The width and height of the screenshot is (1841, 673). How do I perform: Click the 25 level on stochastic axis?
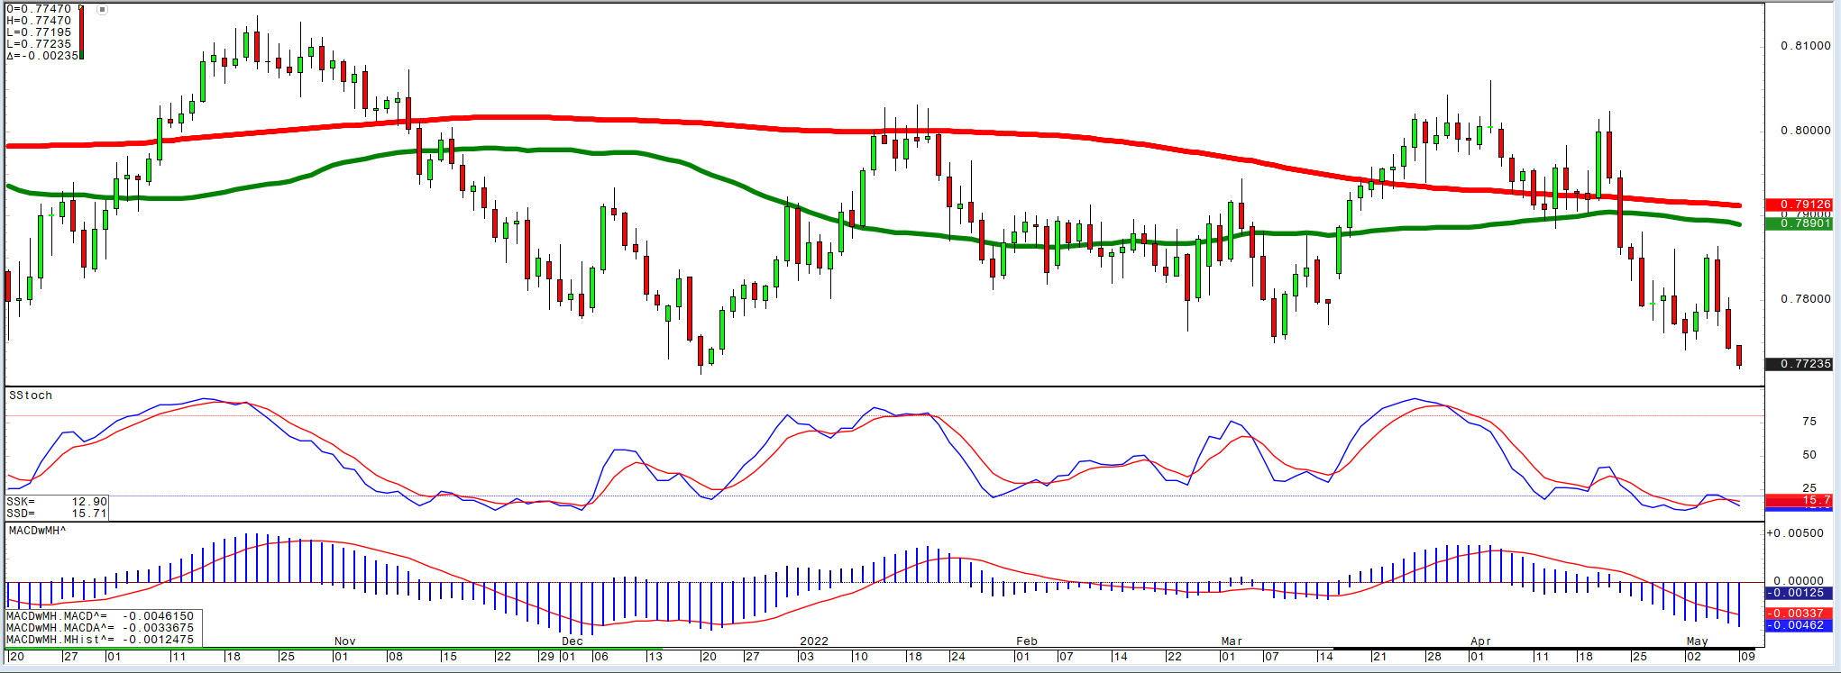point(1809,488)
